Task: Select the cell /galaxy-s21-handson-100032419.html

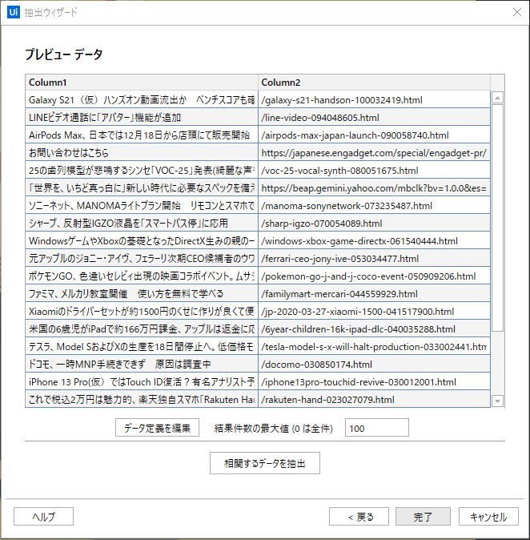Action: coord(374,99)
